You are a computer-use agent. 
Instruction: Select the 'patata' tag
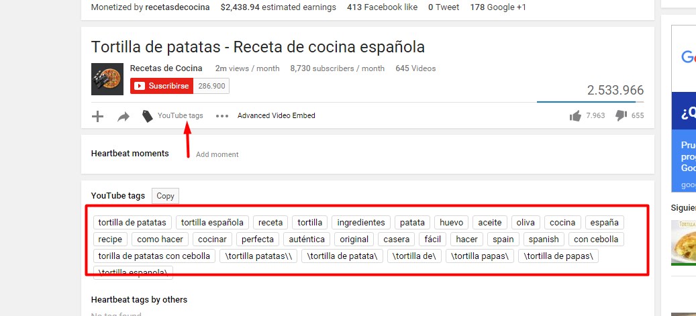pyautogui.click(x=412, y=222)
